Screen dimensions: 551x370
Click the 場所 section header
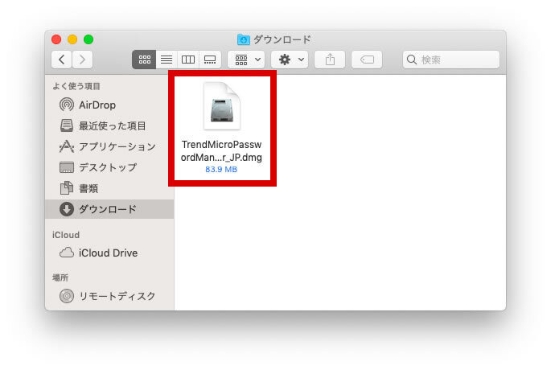click(60, 277)
